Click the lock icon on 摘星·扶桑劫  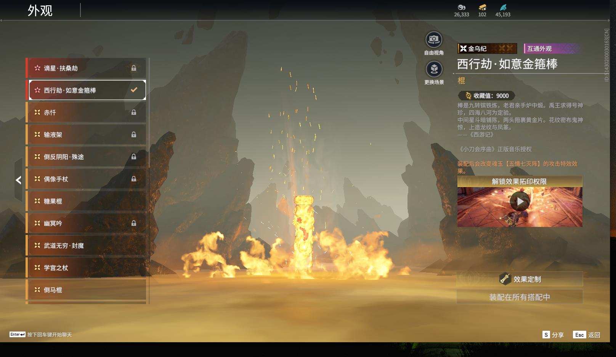click(134, 68)
